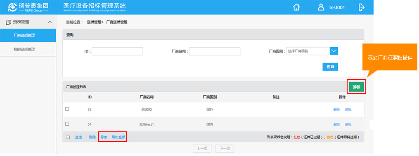Click the 导出 link
Image resolution: width=419 pixels, height=156 pixels.
coord(104,138)
